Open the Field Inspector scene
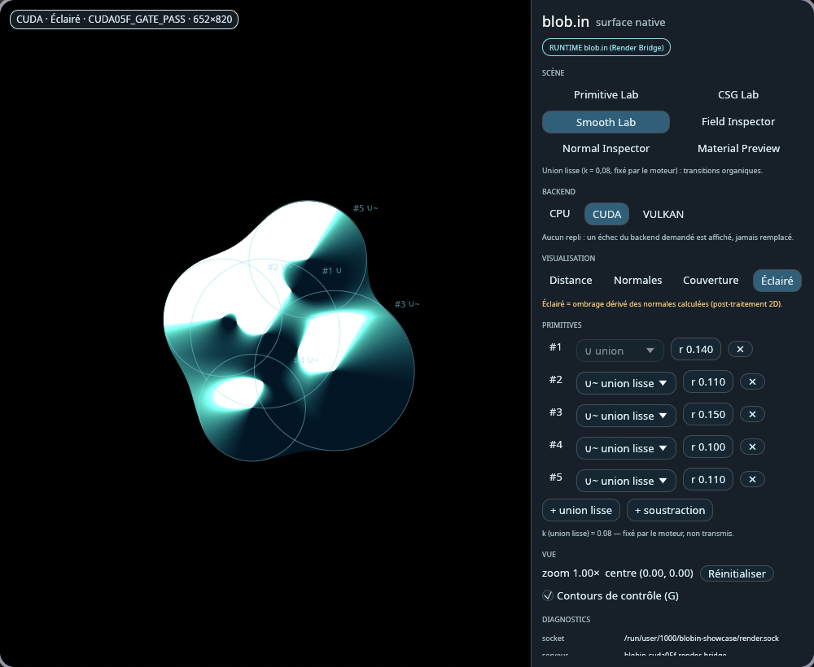Image resolution: width=814 pixels, height=667 pixels. click(x=738, y=122)
